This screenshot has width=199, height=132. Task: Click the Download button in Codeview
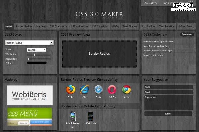187,34
